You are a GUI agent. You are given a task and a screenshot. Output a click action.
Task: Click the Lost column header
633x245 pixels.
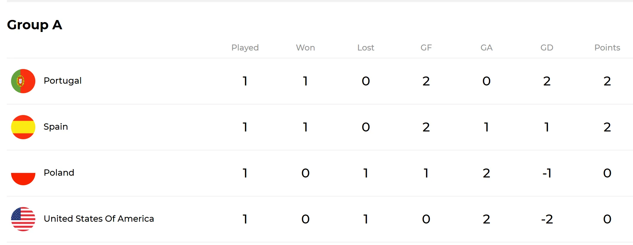click(x=366, y=48)
